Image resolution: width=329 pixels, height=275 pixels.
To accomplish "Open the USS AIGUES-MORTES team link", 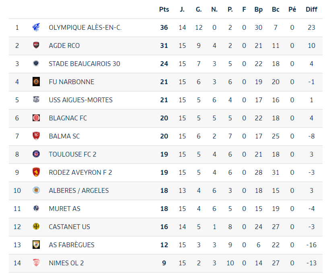I will 80,100.
